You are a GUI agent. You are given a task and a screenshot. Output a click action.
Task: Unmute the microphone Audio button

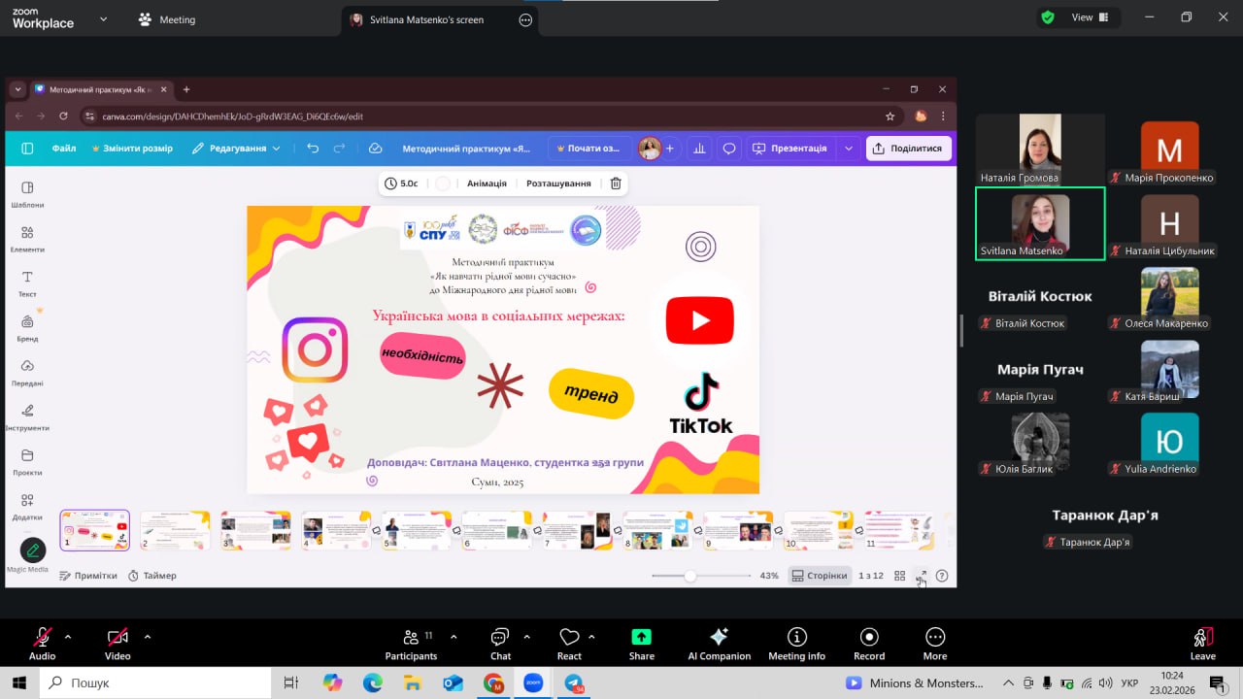coord(42,644)
